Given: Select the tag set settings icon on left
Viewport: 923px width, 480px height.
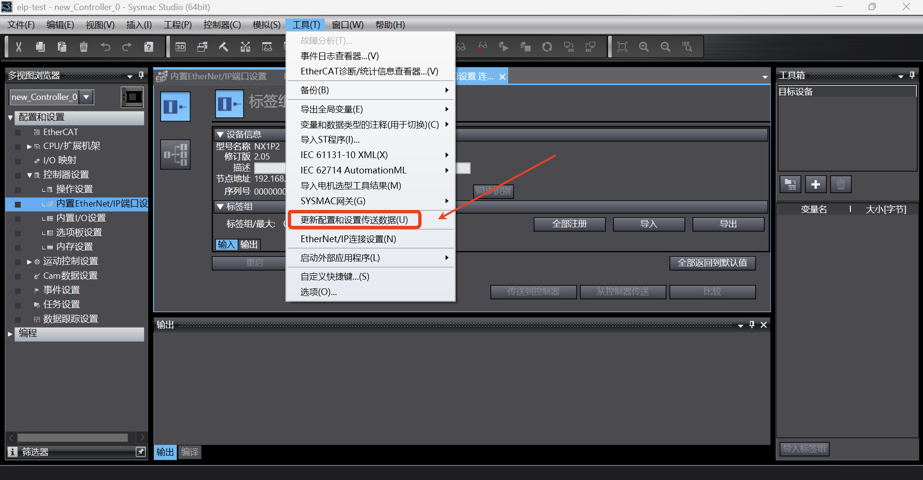Looking at the screenshot, I should [x=175, y=106].
